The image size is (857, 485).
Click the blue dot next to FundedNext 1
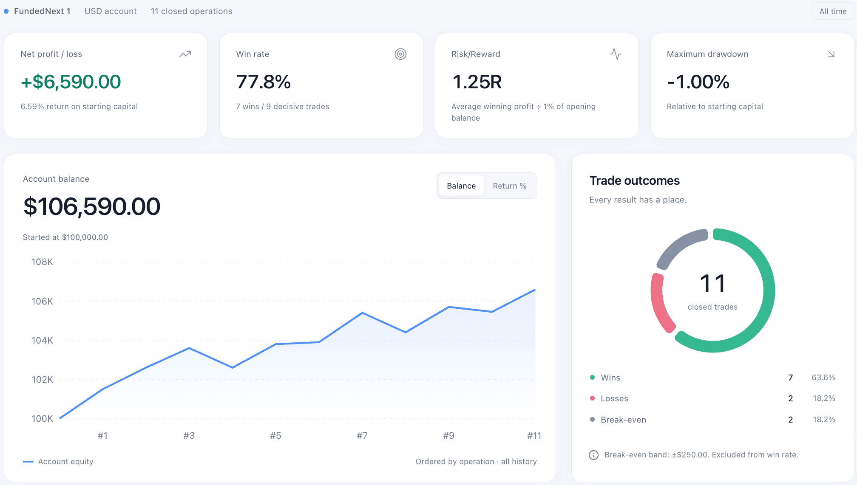[x=6, y=11]
